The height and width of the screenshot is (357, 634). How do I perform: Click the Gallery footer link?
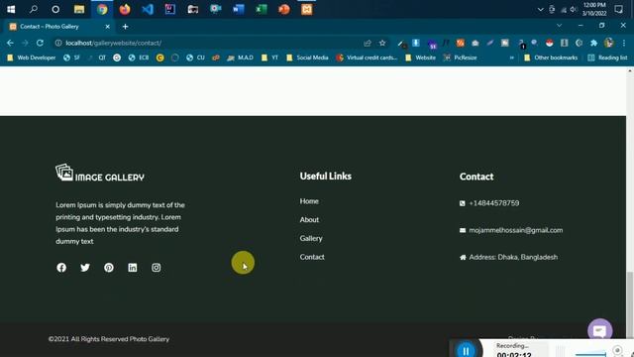311,238
